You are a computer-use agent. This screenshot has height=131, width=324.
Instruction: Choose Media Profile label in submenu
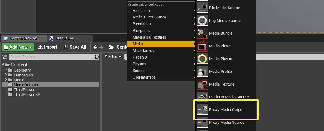[x=220, y=71]
